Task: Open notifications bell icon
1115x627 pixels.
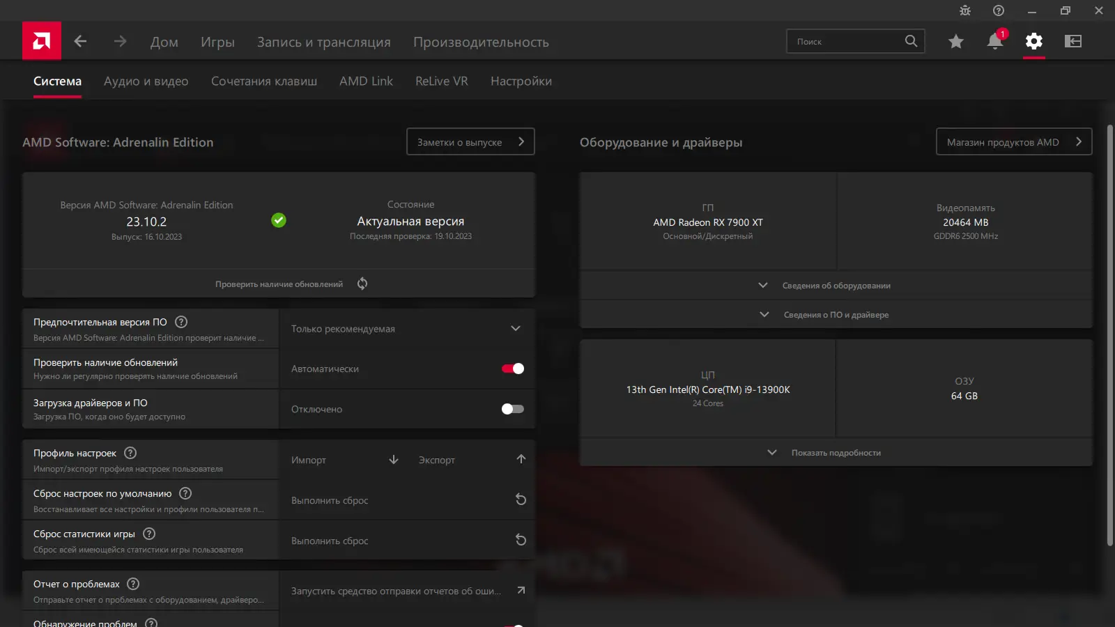Action: 995,41
